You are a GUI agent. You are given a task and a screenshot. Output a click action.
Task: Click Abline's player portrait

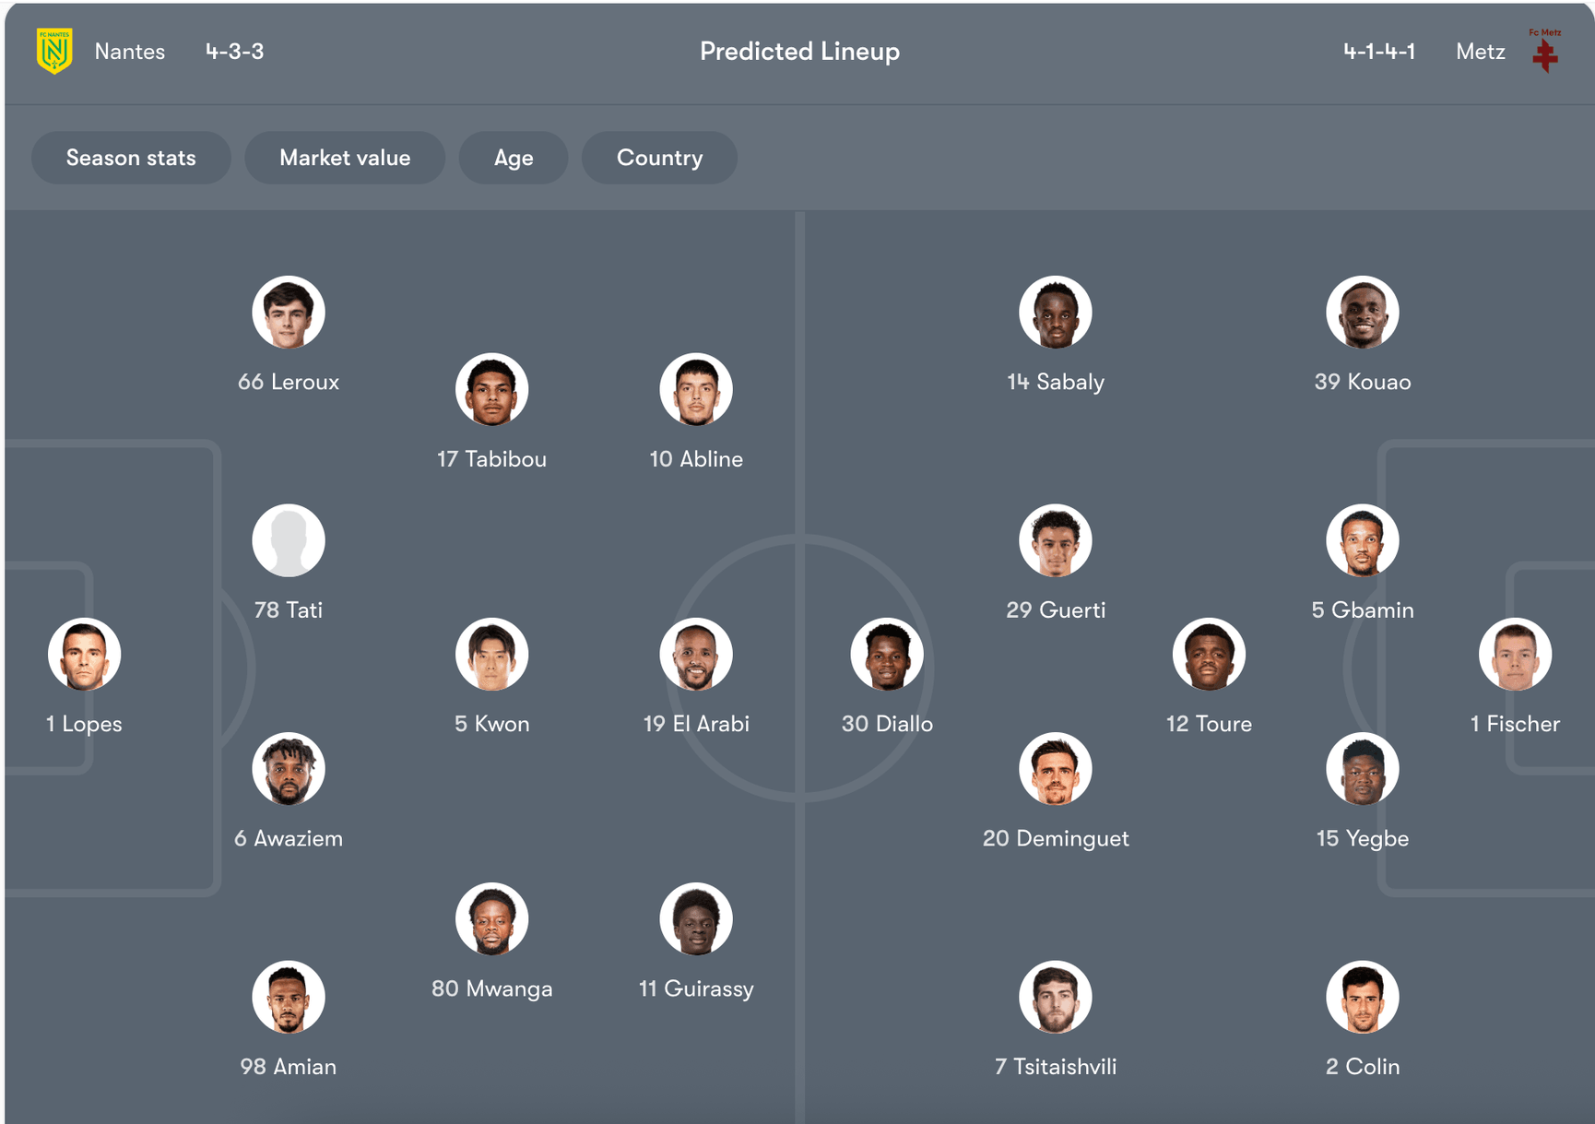pyautogui.click(x=696, y=389)
